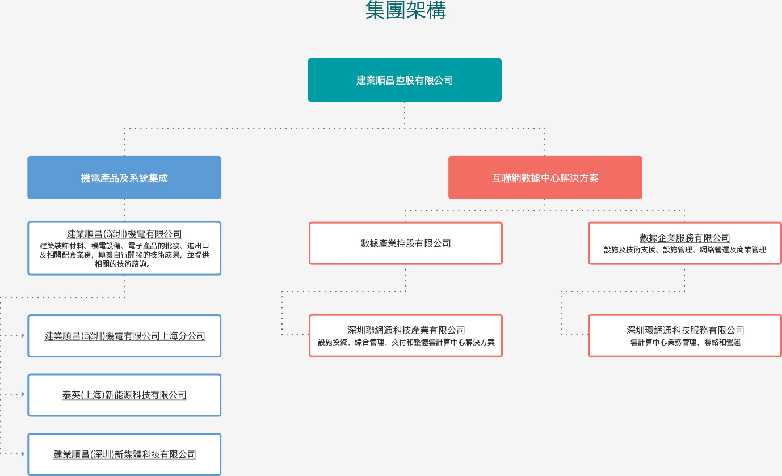
Task: Select the 機電產品及系統集成 blue box
Action: tap(124, 178)
